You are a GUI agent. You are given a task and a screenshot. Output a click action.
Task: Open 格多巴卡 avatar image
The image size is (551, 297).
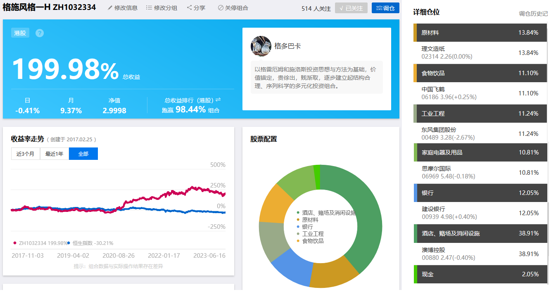click(x=261, y=46)
